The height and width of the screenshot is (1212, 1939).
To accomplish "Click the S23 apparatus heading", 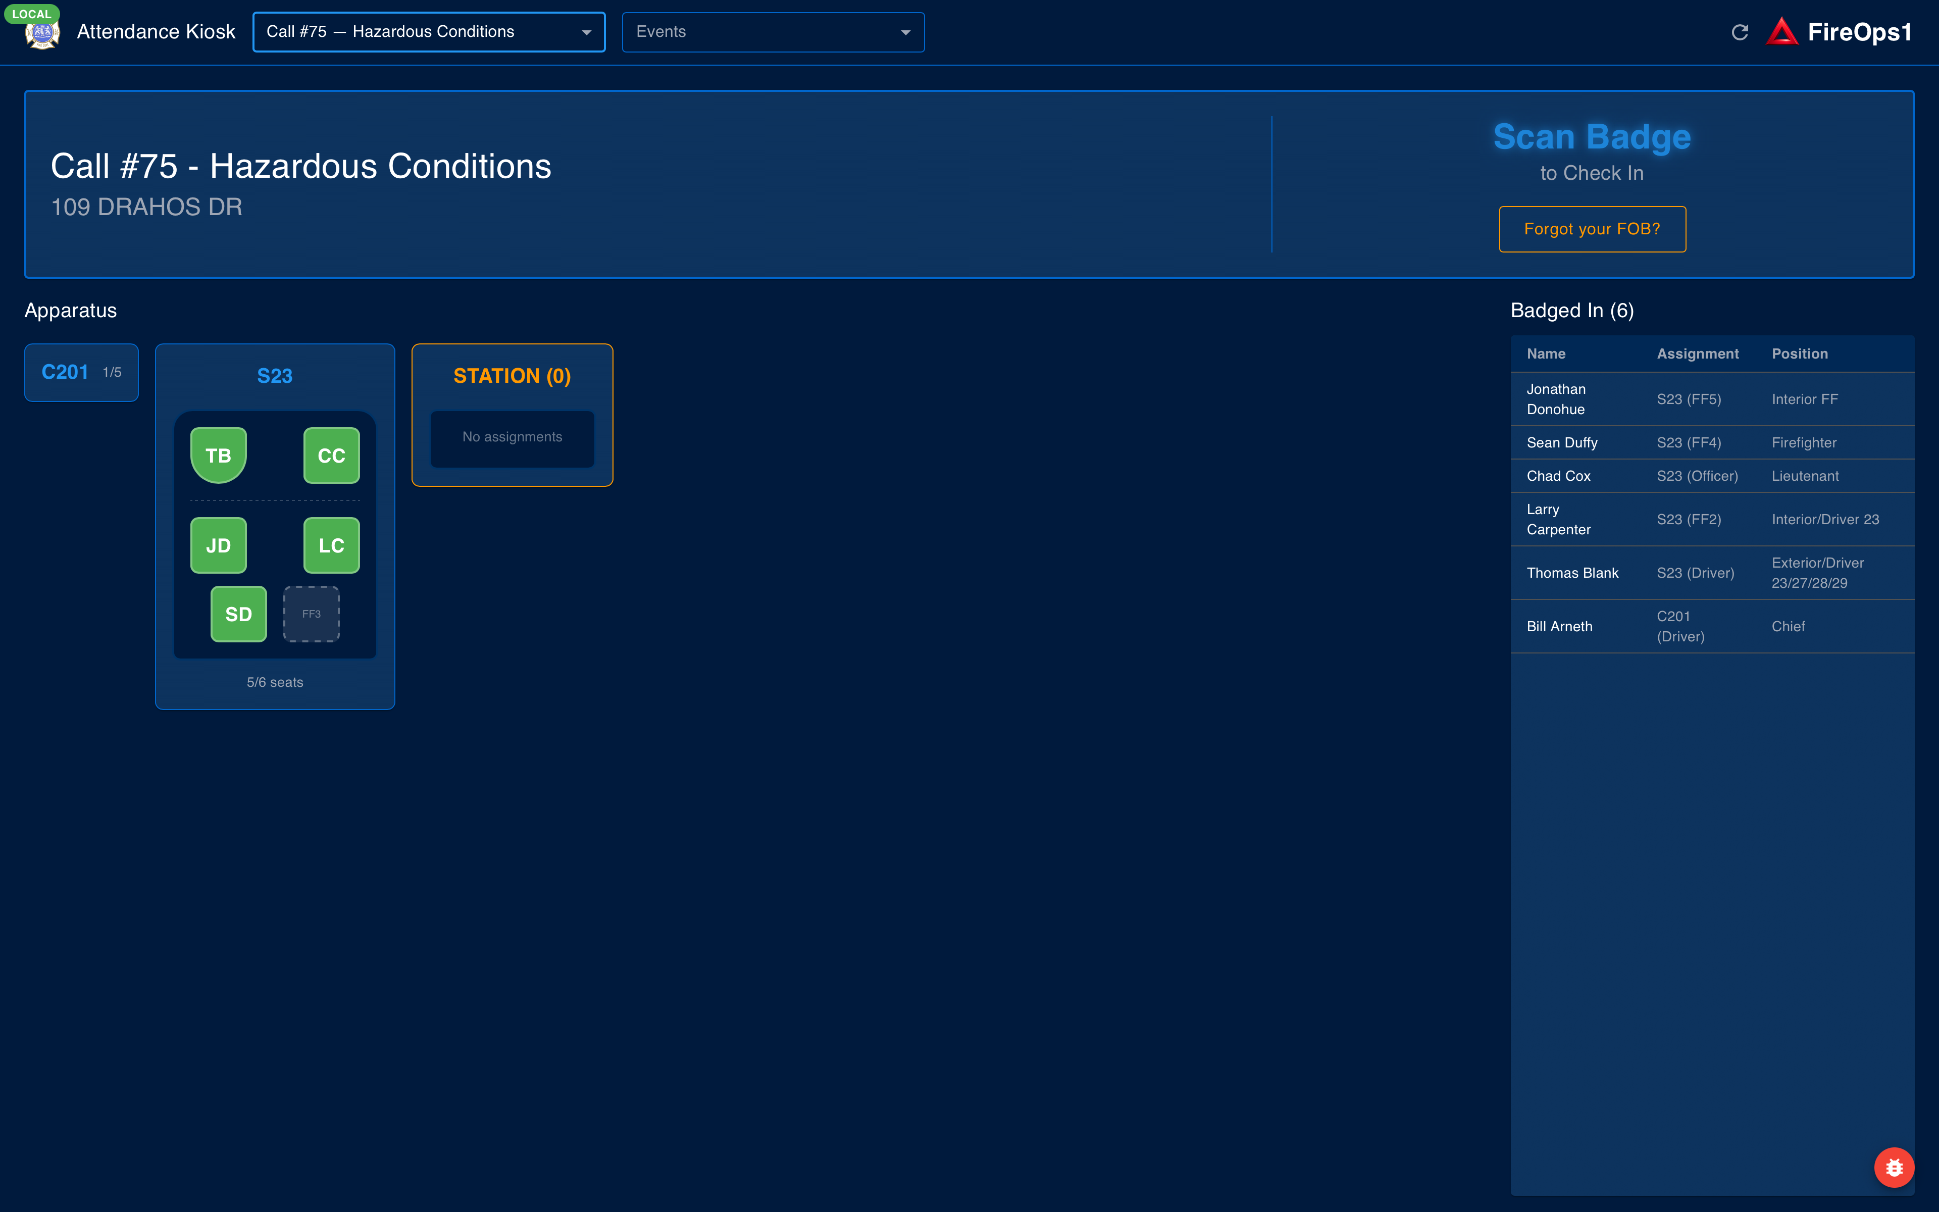I will tap(275, 376).
